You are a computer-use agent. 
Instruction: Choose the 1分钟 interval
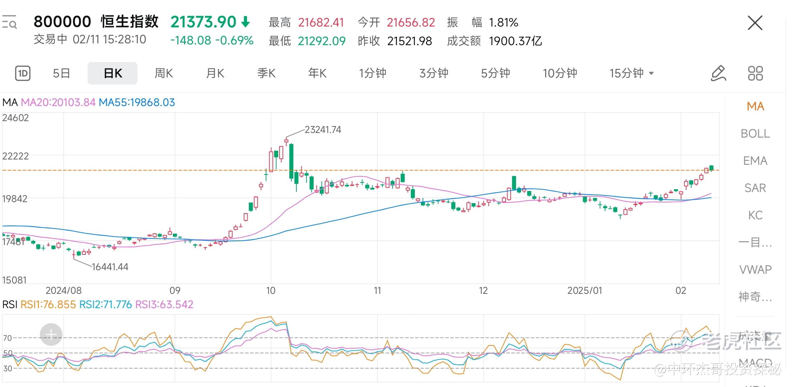coord(372,73)
